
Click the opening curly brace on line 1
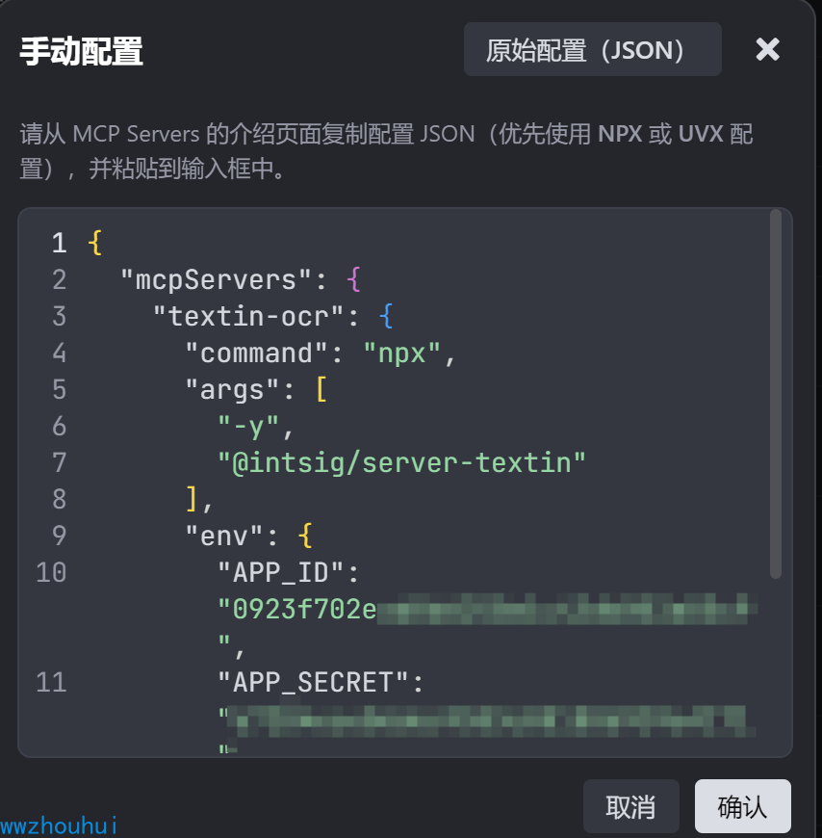coord(93,243)
